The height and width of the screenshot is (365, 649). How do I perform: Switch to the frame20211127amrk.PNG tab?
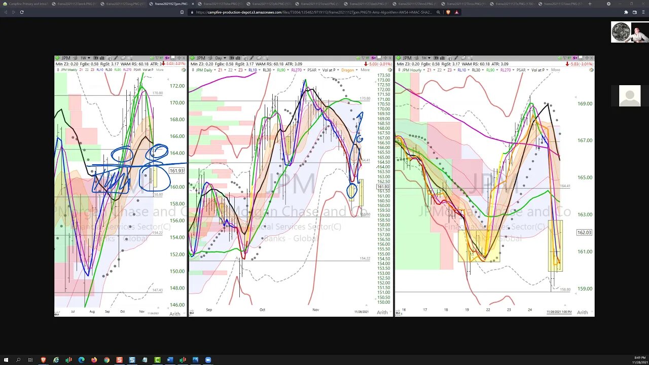(x=74, y=4)
